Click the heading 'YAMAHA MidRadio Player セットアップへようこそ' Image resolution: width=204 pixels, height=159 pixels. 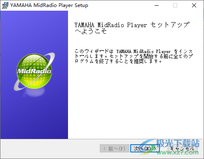pos(132,28)
